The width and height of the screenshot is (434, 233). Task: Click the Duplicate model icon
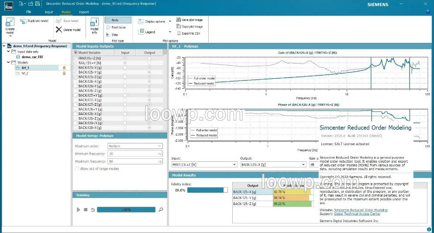[23, 21]
